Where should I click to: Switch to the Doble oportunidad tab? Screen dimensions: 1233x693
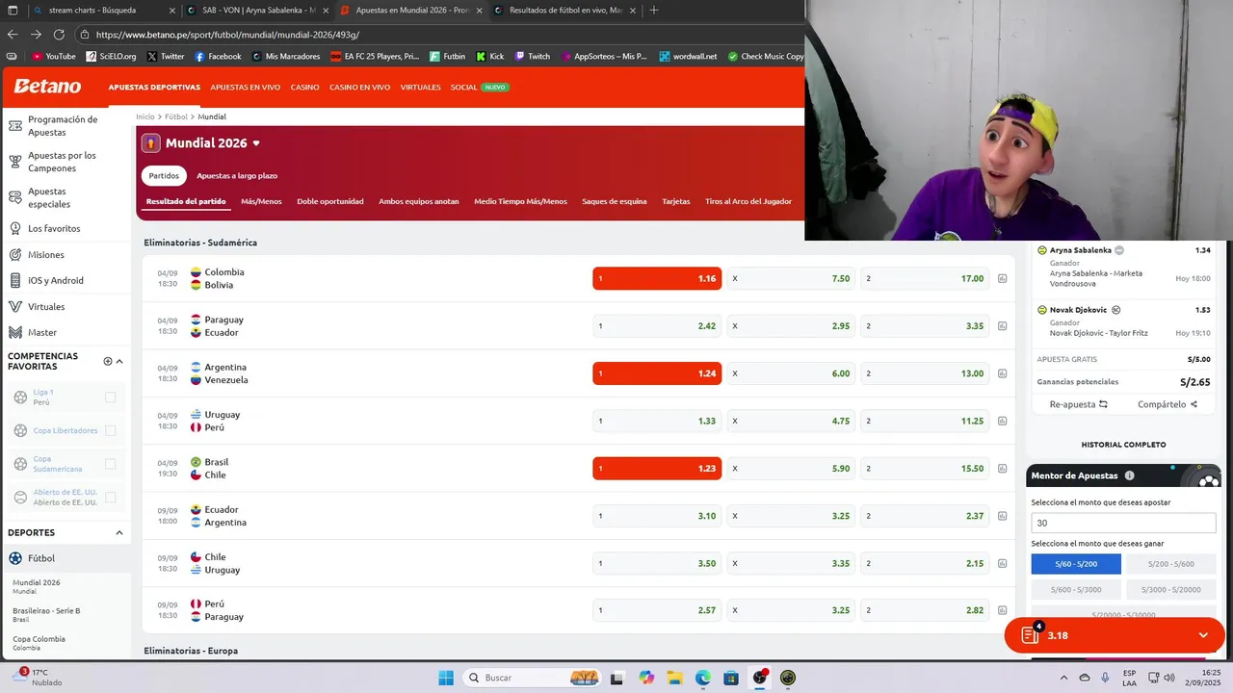[x=330, y=201]
